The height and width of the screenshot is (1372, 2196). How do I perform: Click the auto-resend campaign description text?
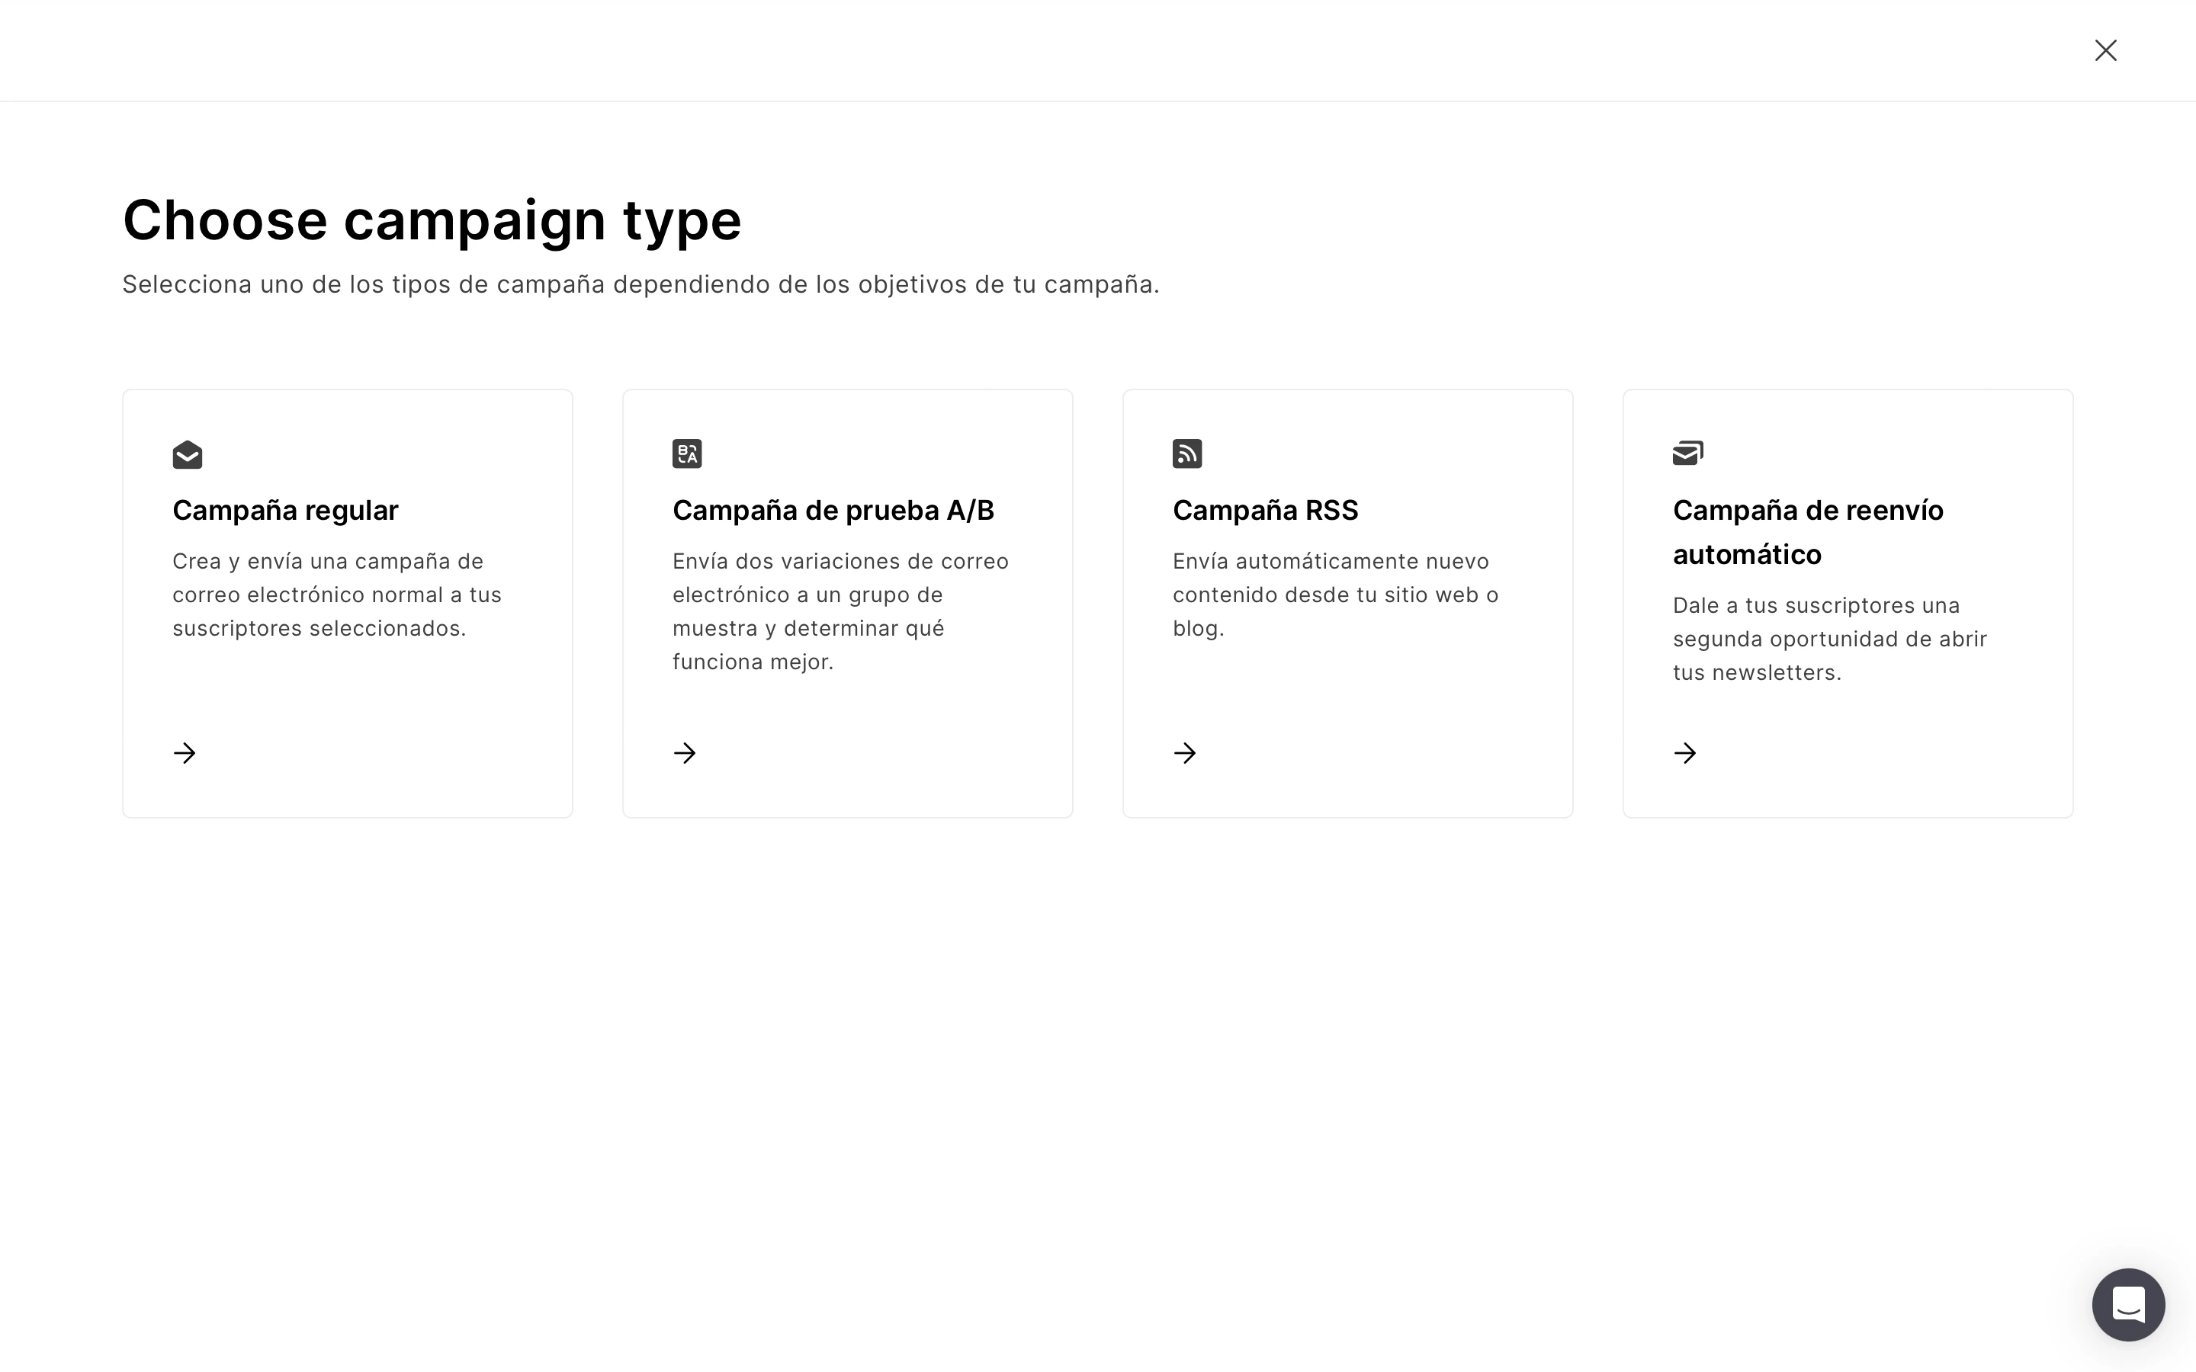(1829, 639)
